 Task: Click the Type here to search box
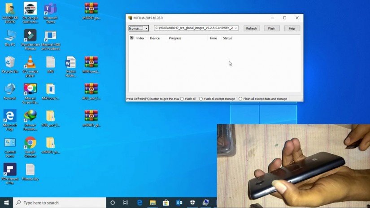tap(60, 203)
